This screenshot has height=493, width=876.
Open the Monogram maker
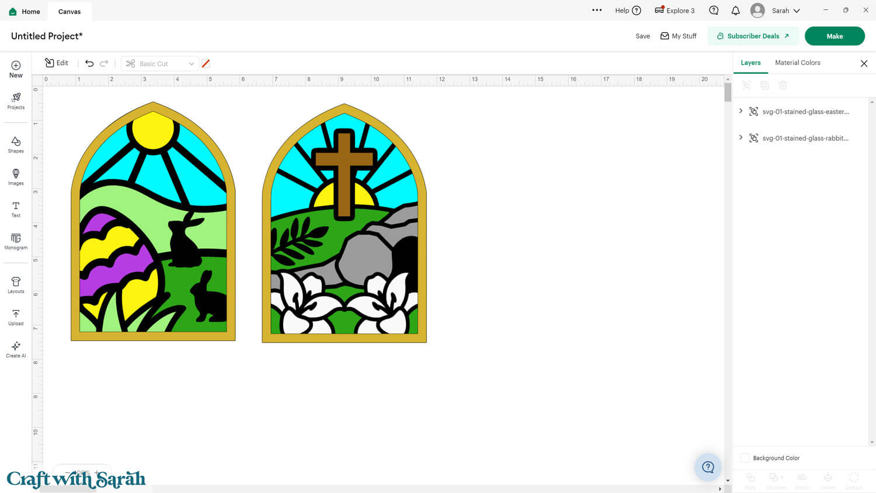point(16,241)
